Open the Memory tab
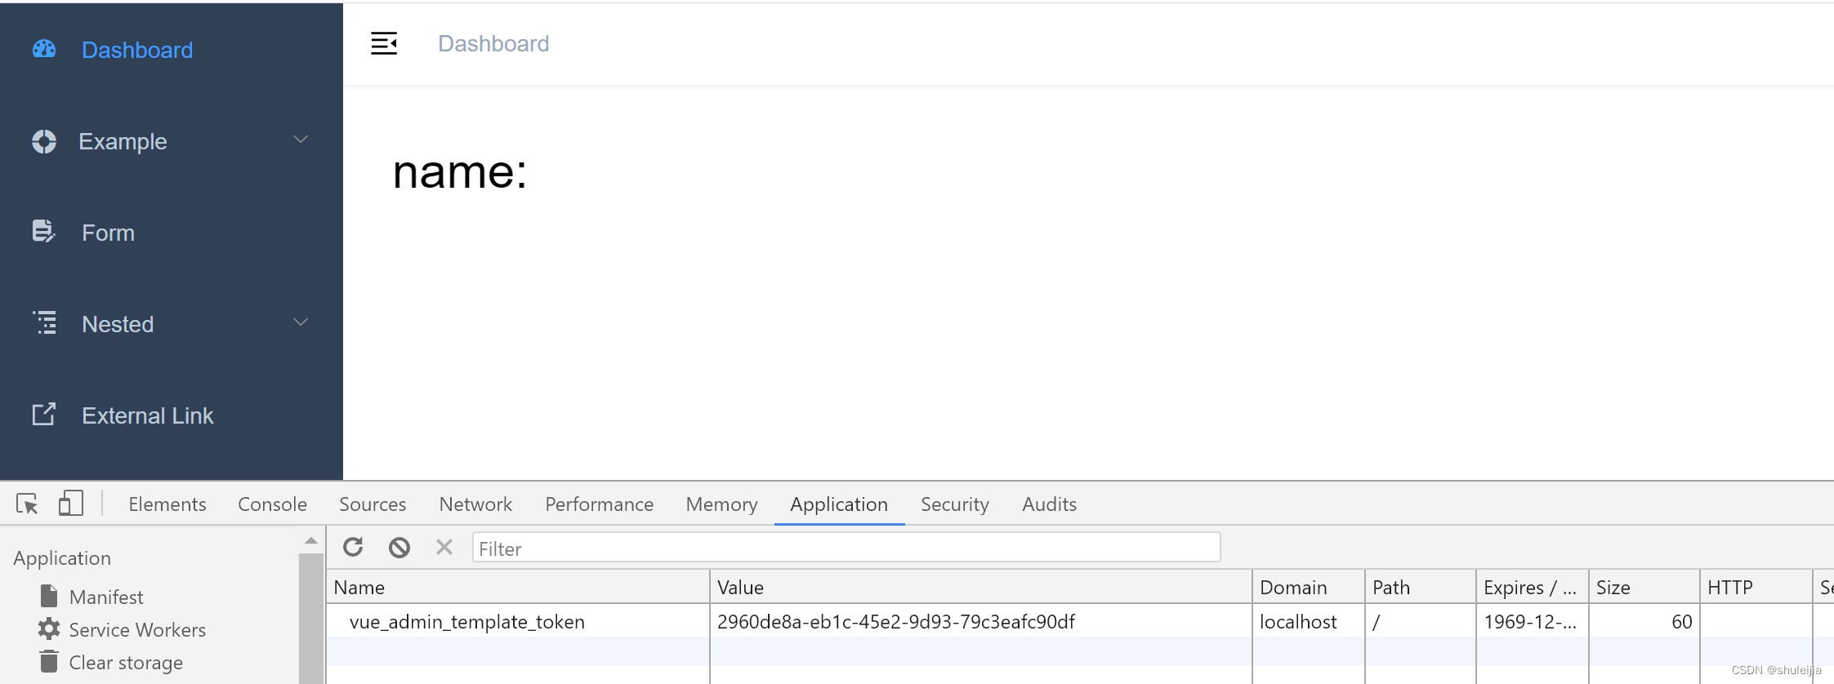Screen dimensions: 1834x684 [721, 504]
